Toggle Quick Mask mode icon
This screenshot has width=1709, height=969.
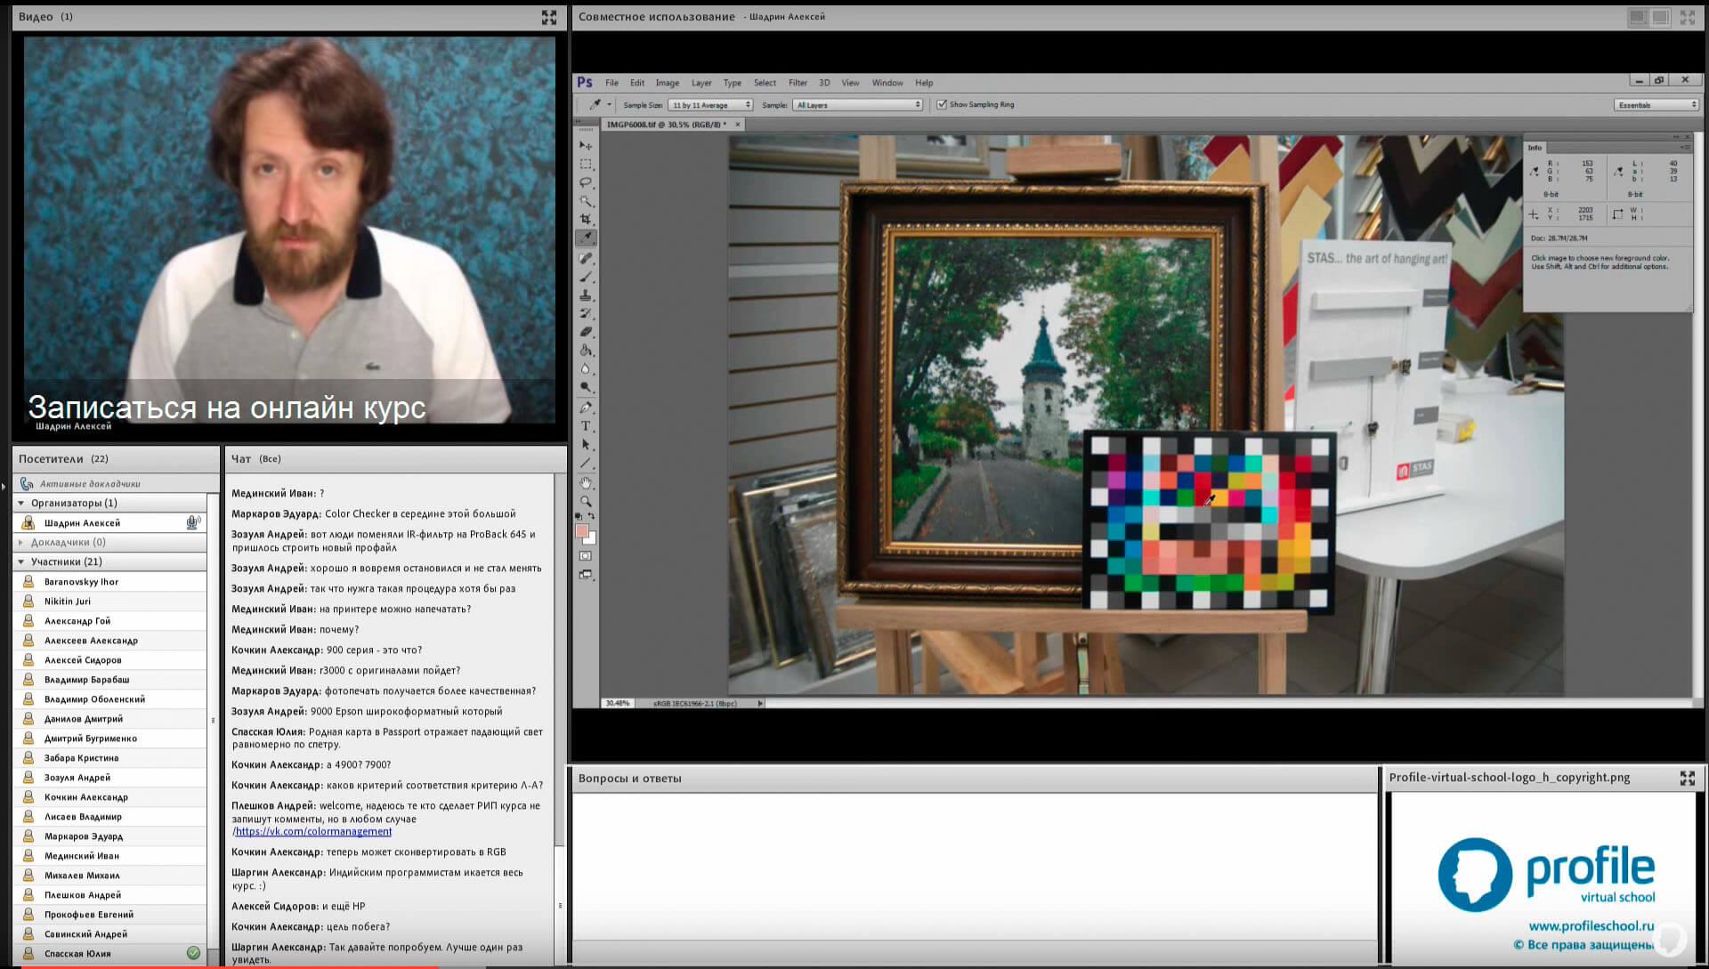tap(586, 556)
